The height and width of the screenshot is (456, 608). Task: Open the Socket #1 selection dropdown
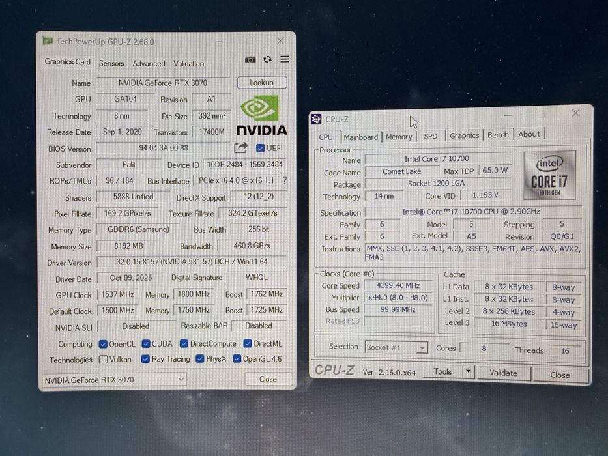[396, 347]
